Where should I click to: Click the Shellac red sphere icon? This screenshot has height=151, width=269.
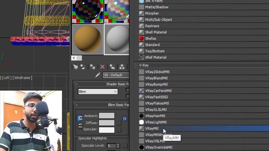click(x=141, y=39)
